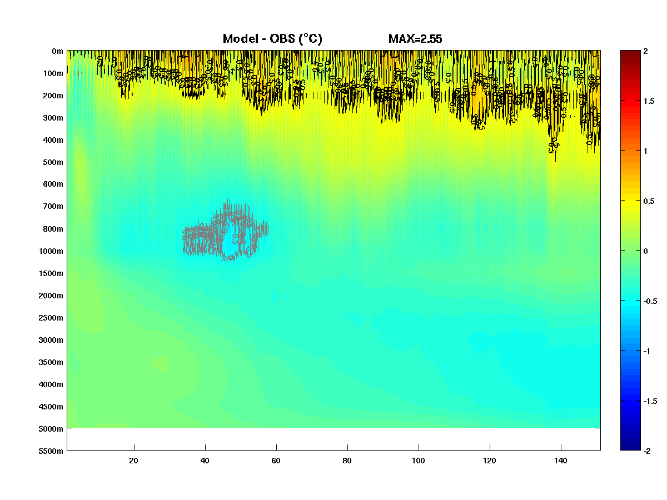Click the '5000m' depth axis label
This screenshot has width=667, height=500.
click(x=51, y=429)
